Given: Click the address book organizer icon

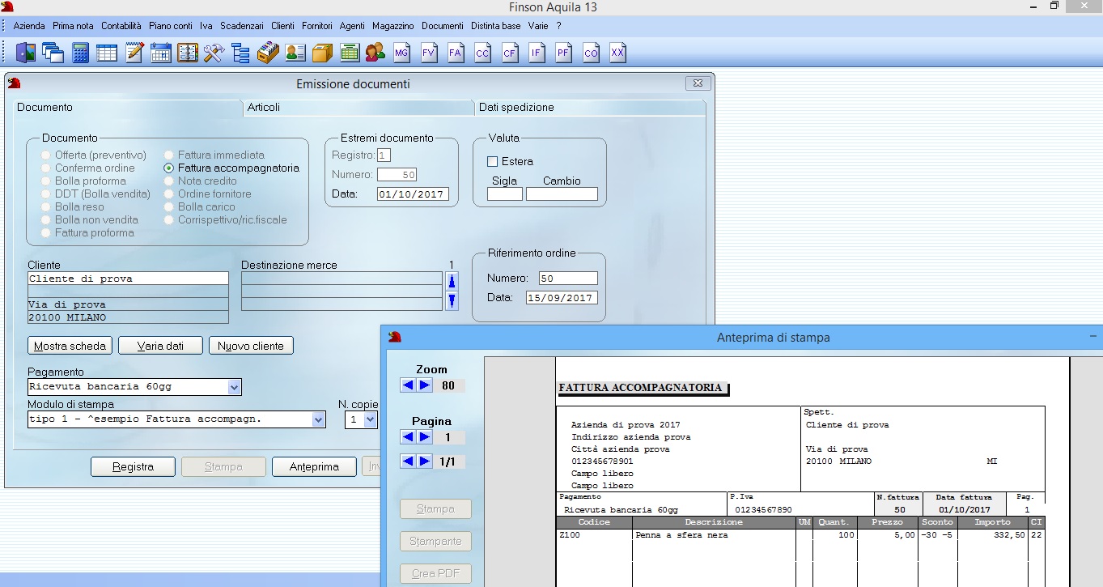Looking at the screenshot, I should 187,53.
